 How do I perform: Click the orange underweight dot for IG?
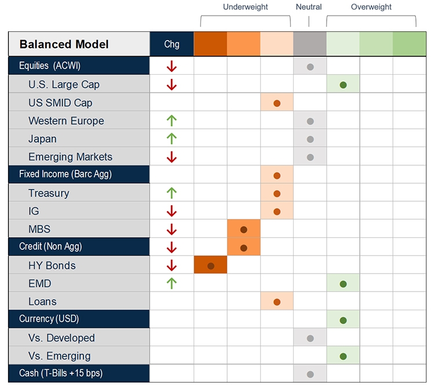[277, 212]
